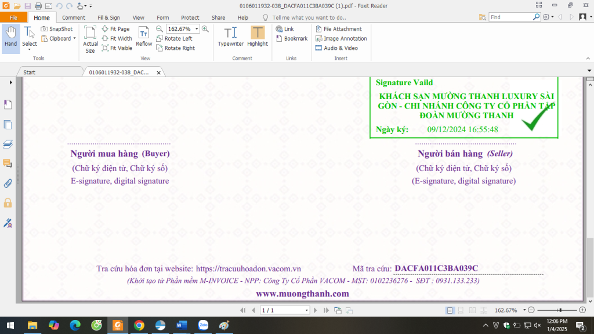The image size is (594, 334).
Task: Set view to Actual Size
Action: [x=90, y=39]
